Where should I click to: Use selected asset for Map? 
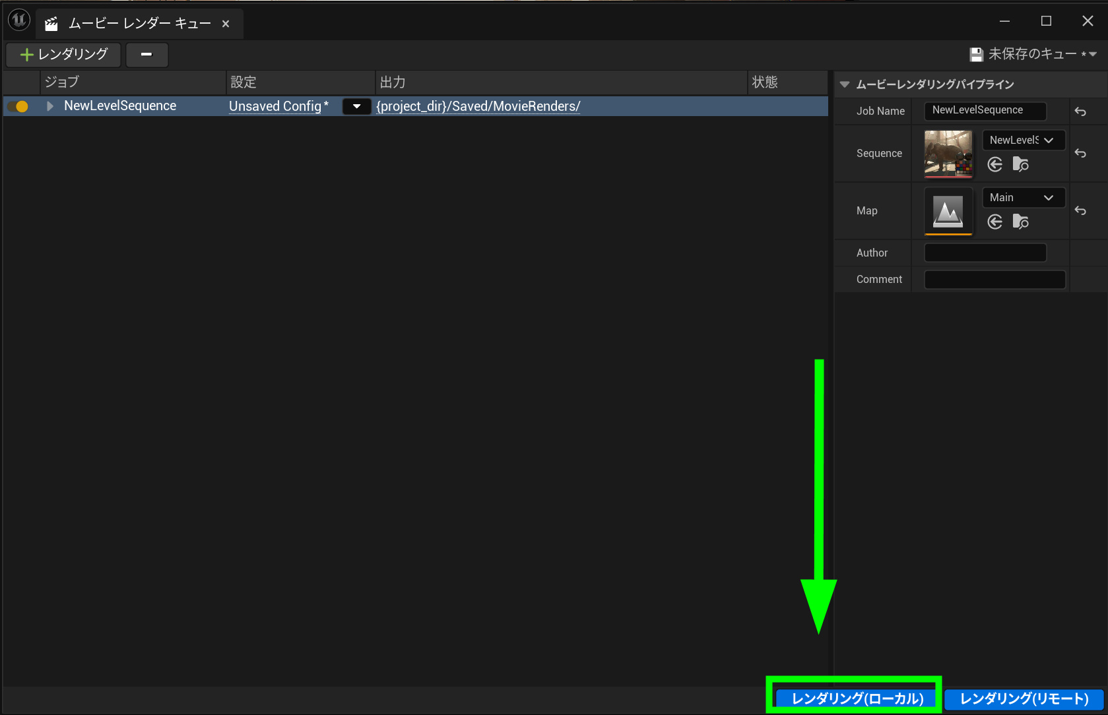pos(995,222)
